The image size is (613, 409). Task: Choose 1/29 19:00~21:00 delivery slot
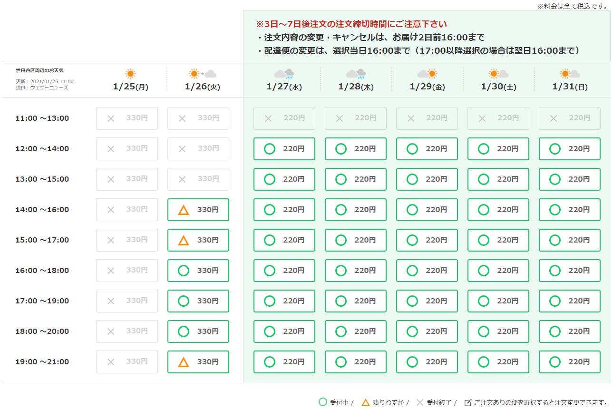(x=427, y=362)
